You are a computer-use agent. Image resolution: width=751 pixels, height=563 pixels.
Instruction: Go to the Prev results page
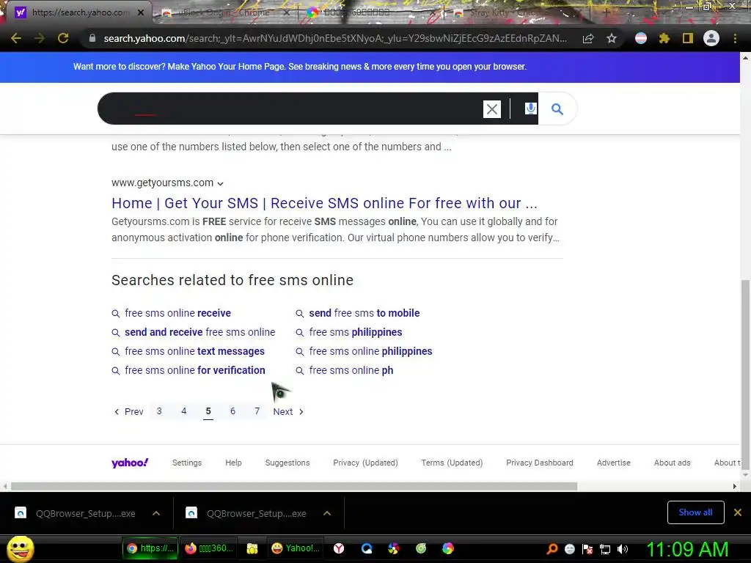[x=129, y=412]
